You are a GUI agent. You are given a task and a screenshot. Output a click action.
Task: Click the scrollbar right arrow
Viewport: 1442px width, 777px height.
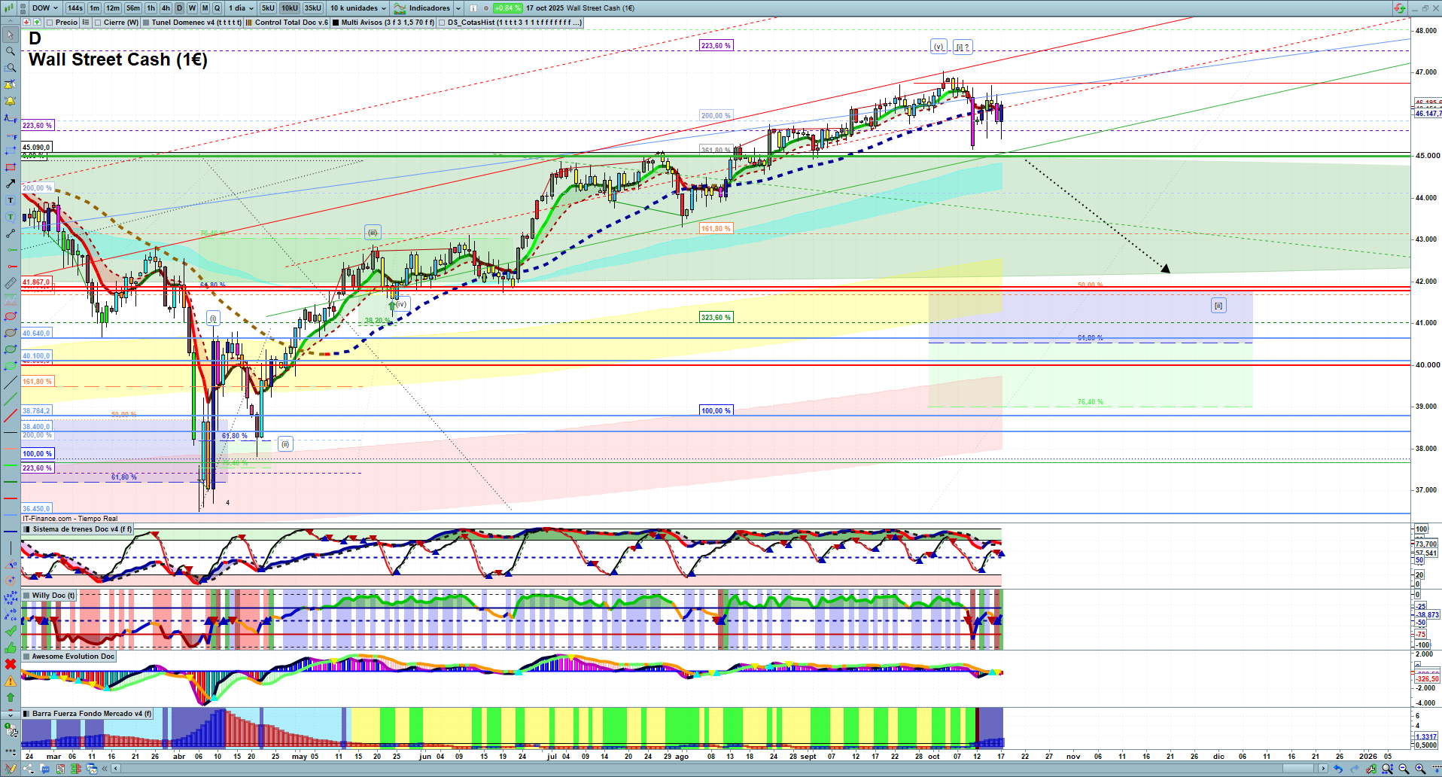(1323, 769)
